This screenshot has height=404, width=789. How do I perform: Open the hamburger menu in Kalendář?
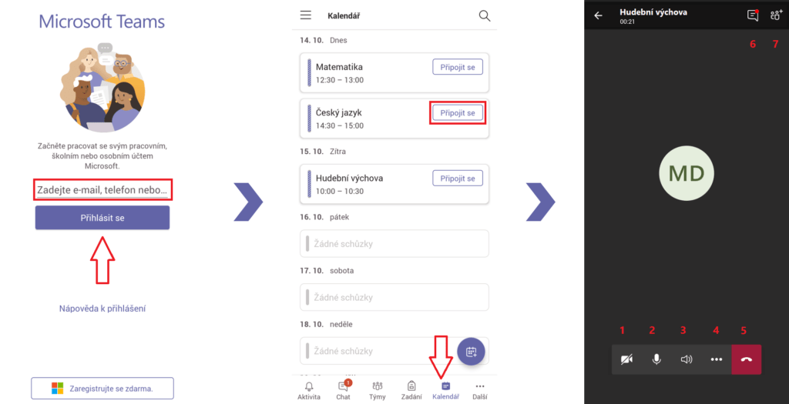click(x=305, y=15)
